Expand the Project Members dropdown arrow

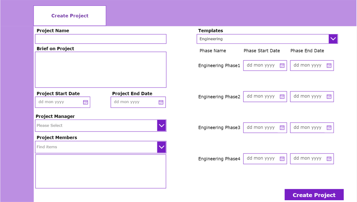pyautogui.click(x=161, y=147)
